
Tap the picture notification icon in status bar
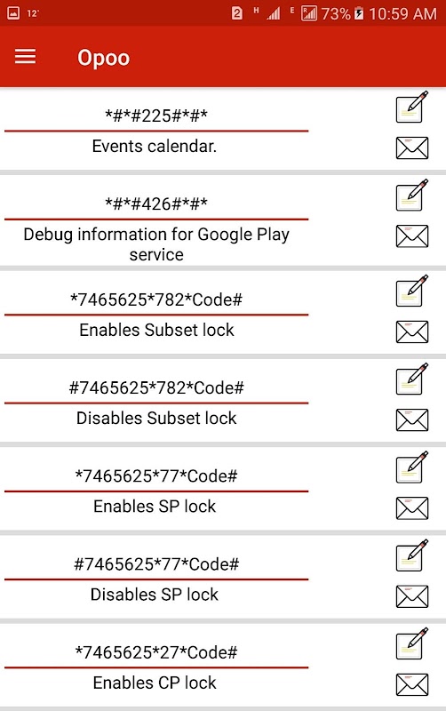click(x=13, y=13)
